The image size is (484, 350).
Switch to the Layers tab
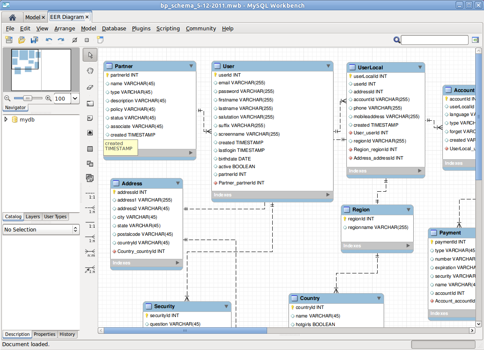pyautogui.click(x=33, y=217)
